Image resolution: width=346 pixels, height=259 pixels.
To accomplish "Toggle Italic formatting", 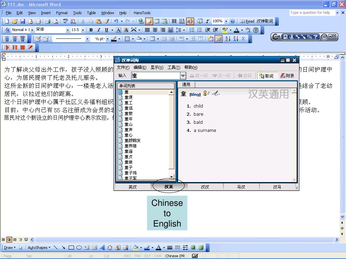I will [x=99, y=30].
